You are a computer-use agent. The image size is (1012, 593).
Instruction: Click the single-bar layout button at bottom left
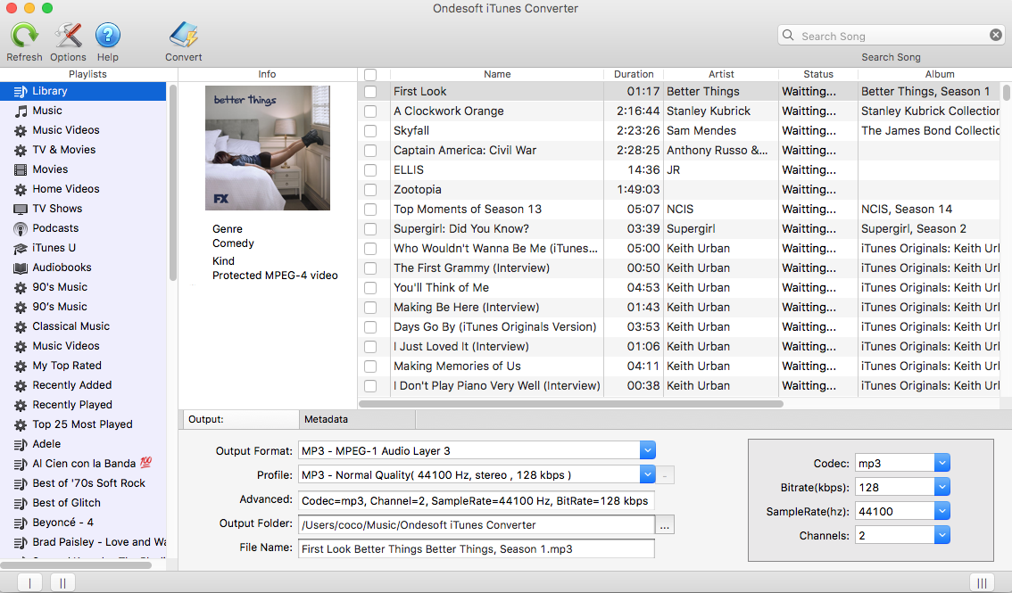[x=29, y=582]
